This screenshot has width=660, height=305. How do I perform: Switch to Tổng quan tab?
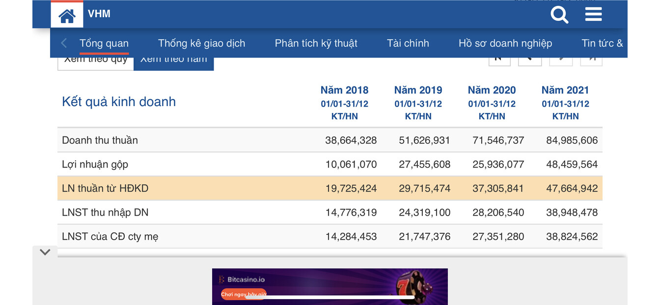point(104,43)
